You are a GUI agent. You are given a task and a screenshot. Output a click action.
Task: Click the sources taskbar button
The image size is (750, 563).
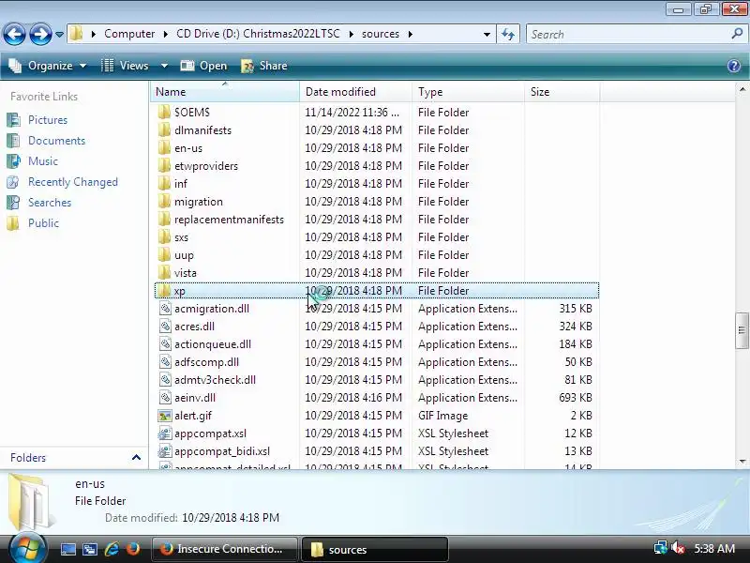(x=374, y=549)
